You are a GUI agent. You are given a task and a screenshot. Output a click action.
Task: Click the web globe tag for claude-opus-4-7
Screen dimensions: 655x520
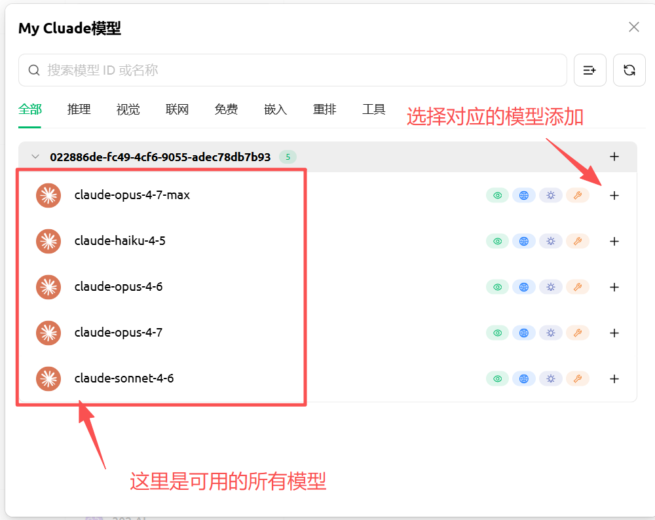point(524,333)
